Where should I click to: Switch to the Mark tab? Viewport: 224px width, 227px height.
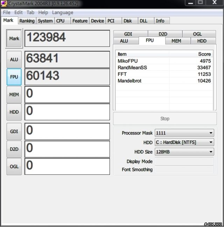point(9,20)
